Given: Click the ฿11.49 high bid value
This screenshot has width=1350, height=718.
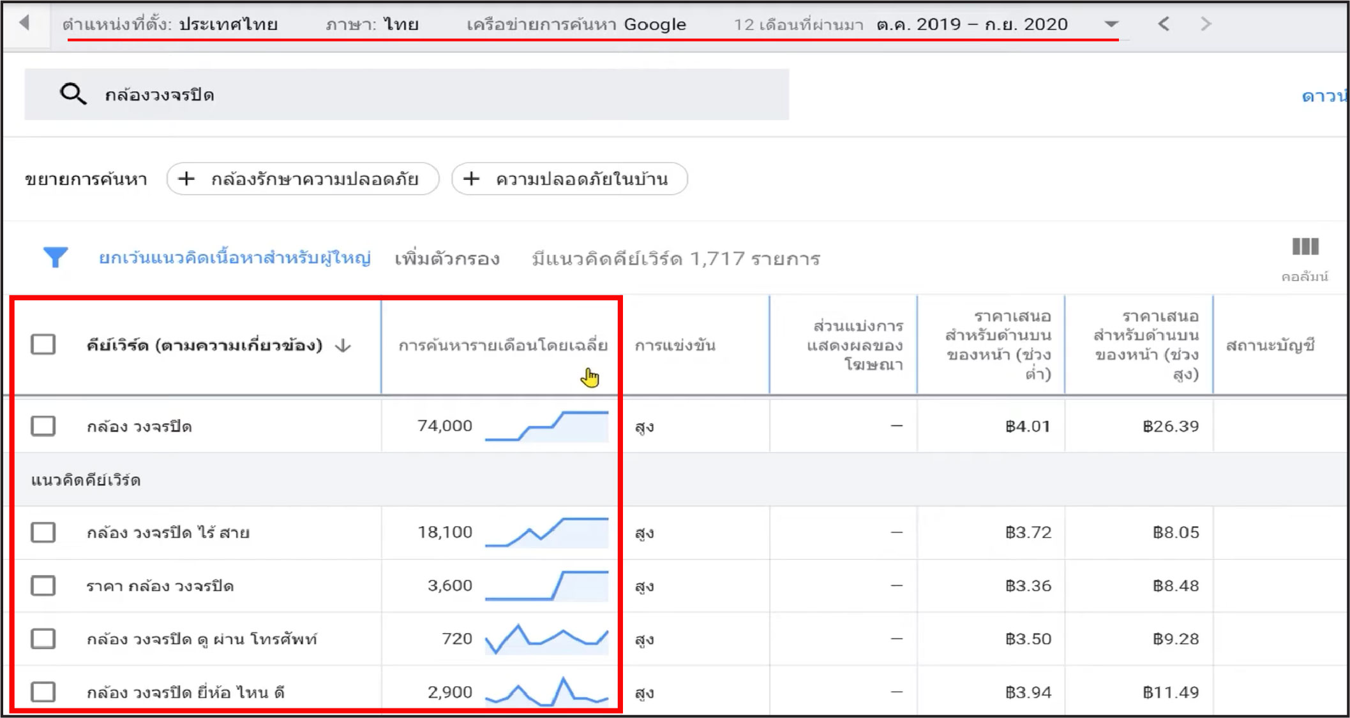Looking at the screenshot, I should click(1171, 692).
